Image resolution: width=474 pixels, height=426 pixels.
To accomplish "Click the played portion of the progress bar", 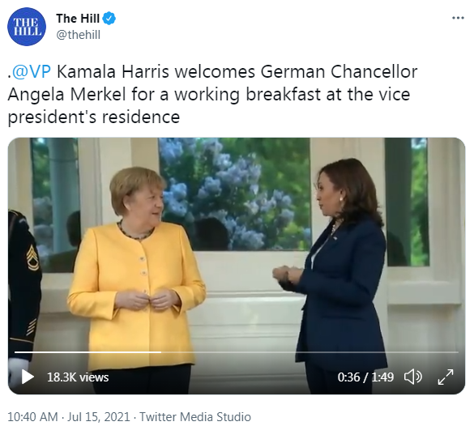I will pos(88,352).
